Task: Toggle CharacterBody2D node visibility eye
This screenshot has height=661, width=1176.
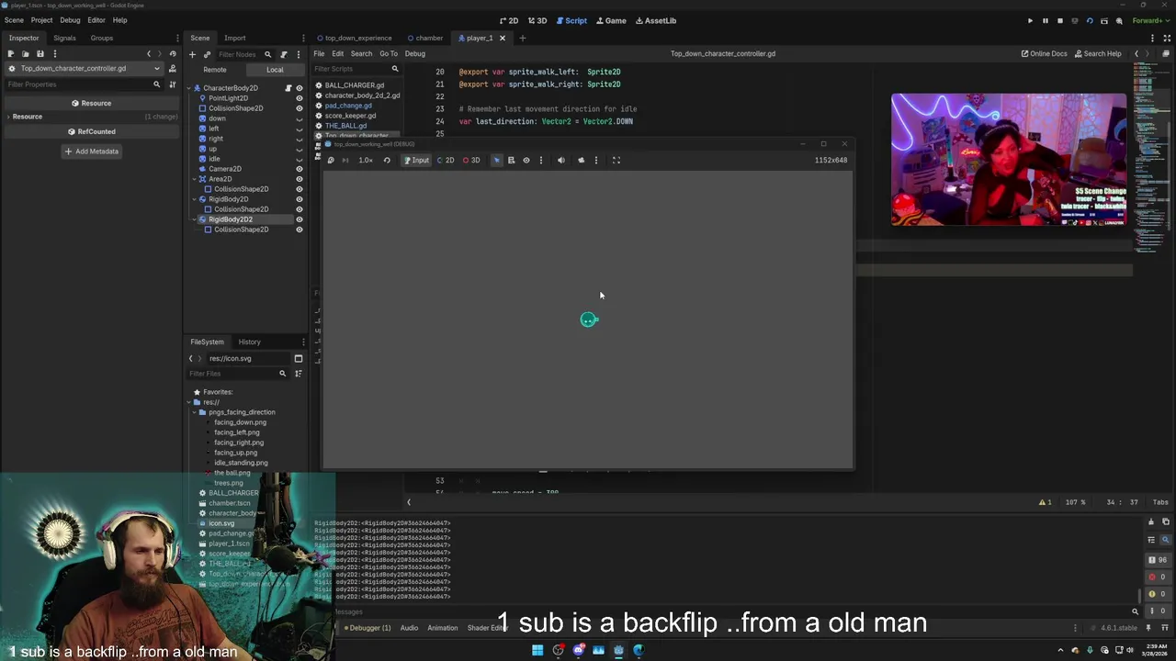Action: pos(299,88)
